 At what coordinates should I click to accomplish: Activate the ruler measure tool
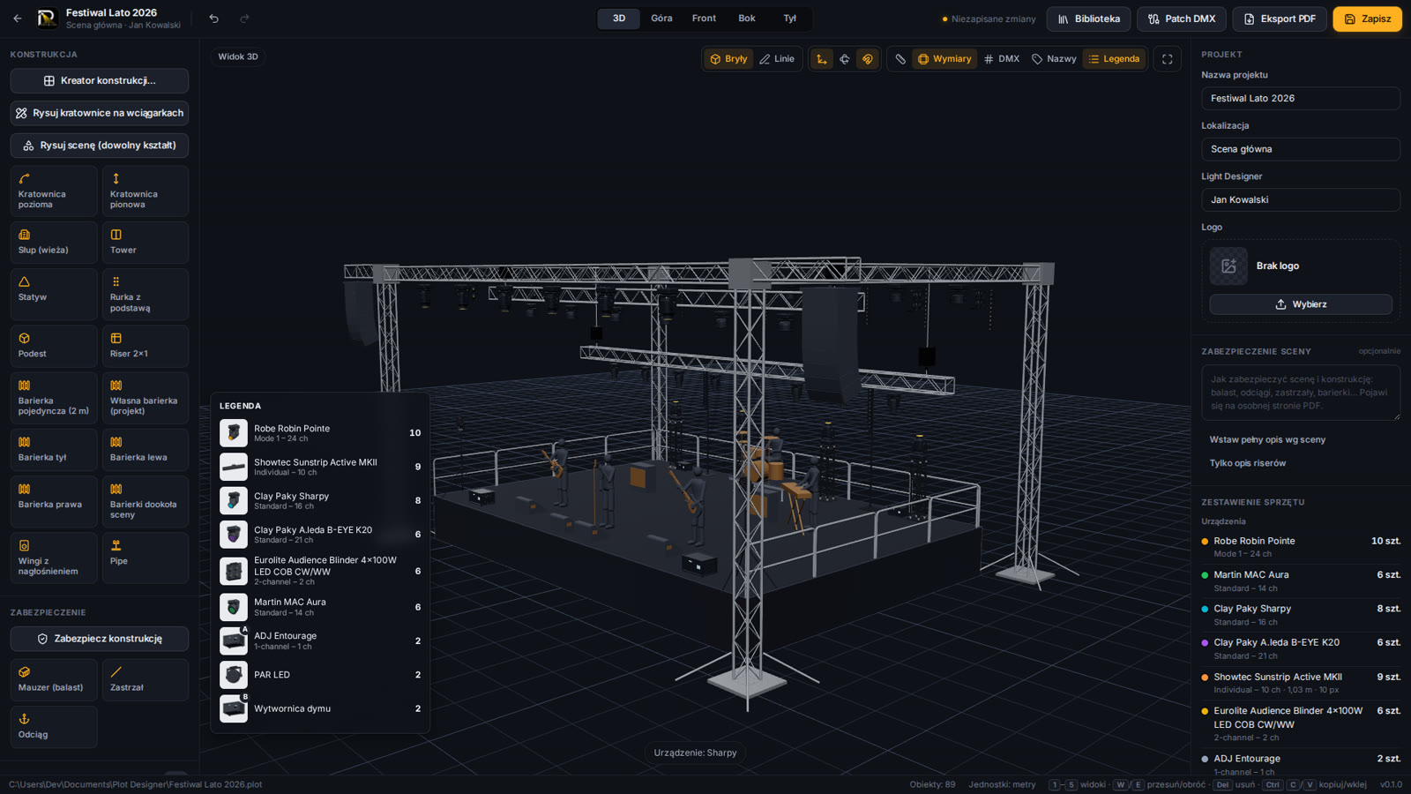[x=900, y=59]
